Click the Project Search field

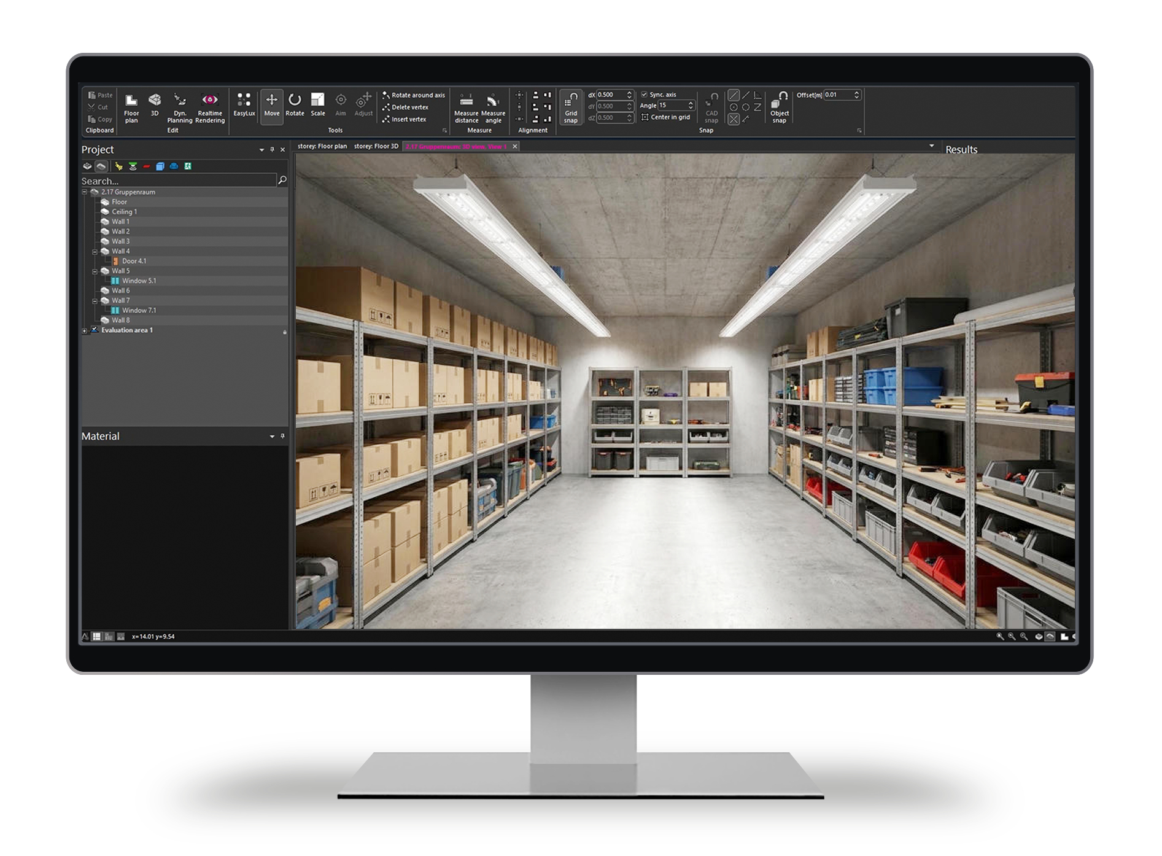179,181
